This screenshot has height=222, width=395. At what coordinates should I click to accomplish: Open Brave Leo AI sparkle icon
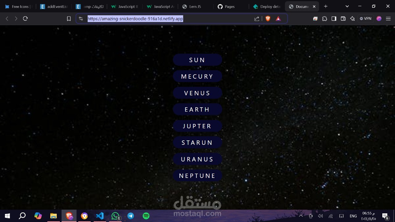(x=352, y=18)
